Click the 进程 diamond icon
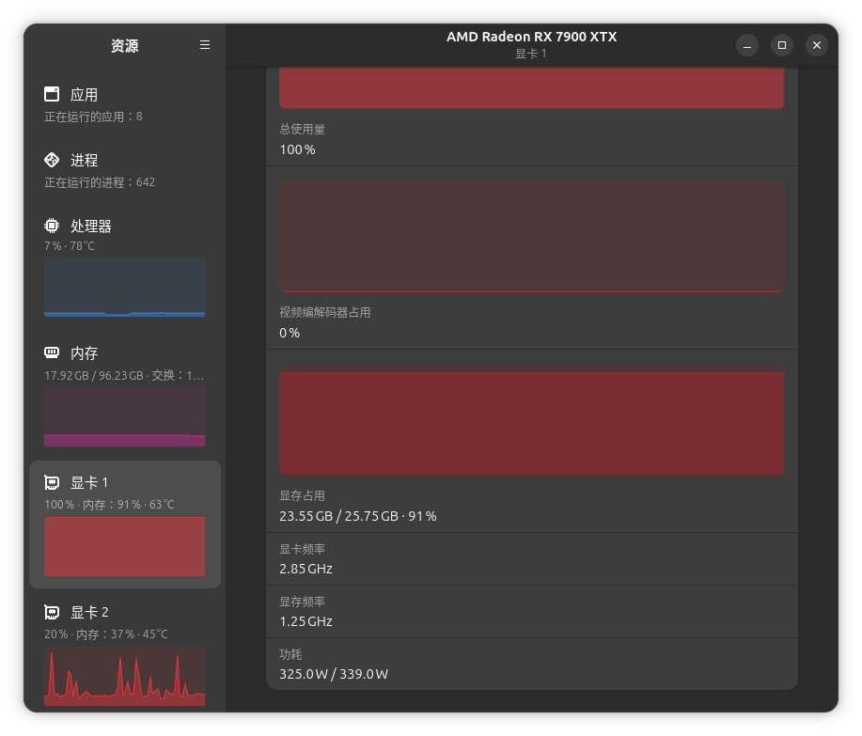This screenshot has width=862, height=736. pyautogui.click(x=52, y=160)
